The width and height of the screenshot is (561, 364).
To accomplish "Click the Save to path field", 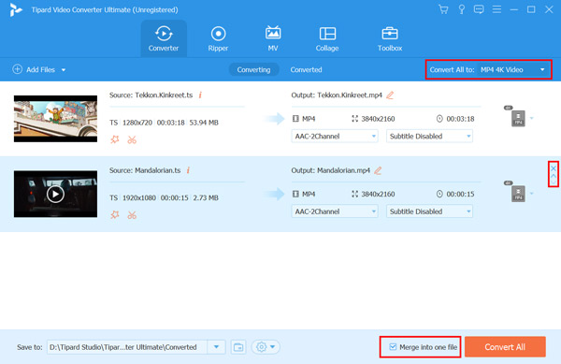I will (127, 347).
